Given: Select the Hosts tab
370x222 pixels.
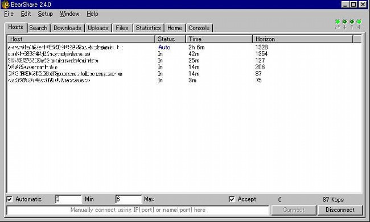Looking at the screenshot, I should pyautogui.click(x=16, y=27).
